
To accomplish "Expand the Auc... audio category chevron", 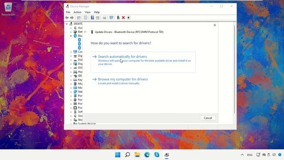I will pos(71,28).
